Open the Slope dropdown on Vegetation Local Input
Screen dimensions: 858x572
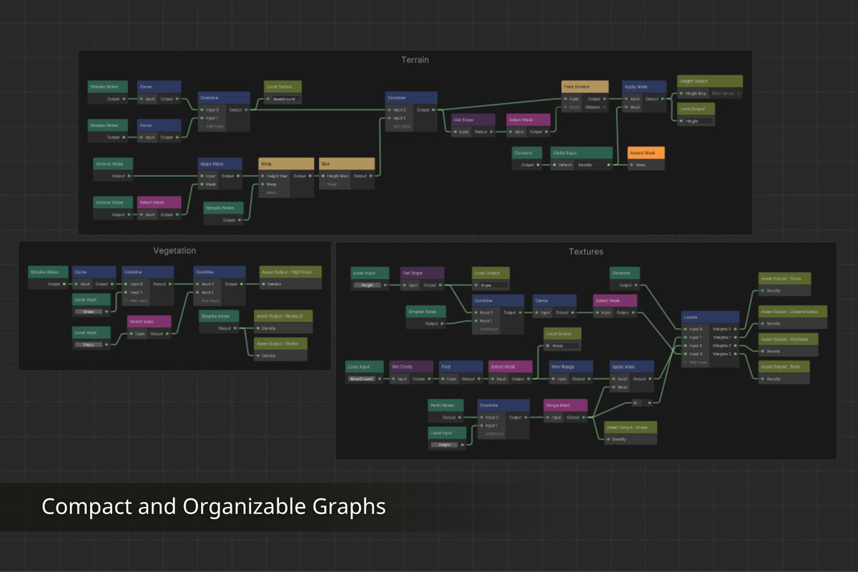coord(89,345)
